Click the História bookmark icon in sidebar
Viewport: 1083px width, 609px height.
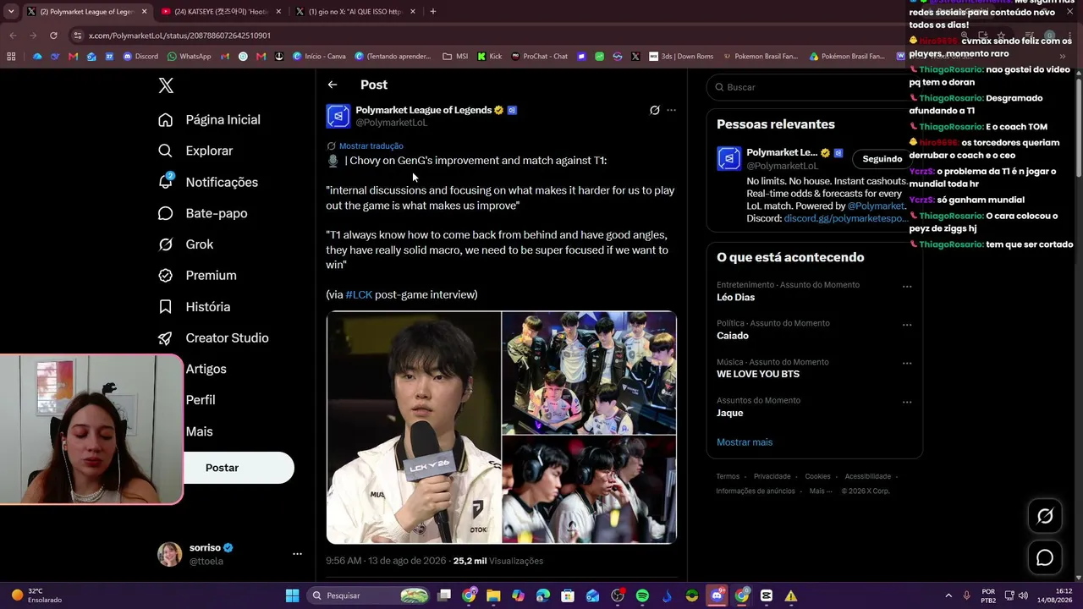point(166,307)
